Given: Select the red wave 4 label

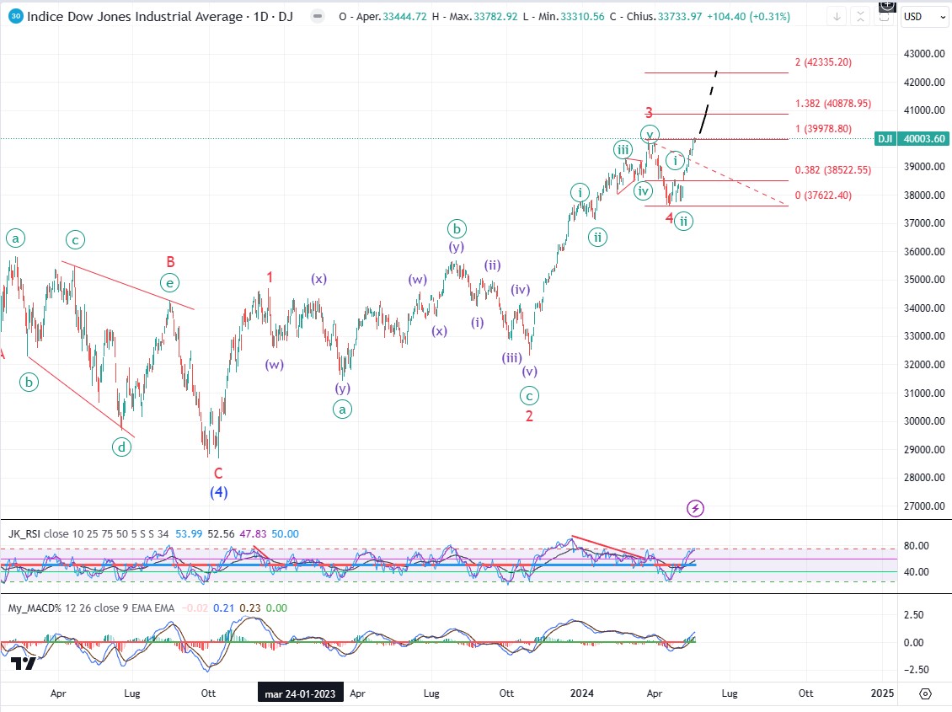Looking at the screenshot, I should click(x=669, y=218).
